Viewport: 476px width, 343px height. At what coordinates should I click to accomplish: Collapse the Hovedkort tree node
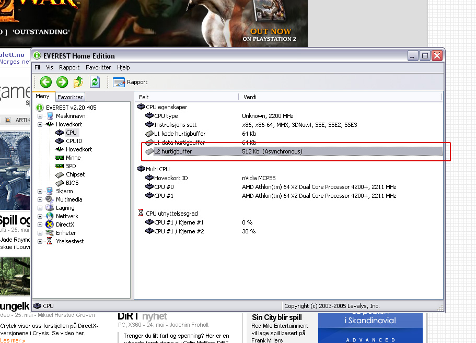[40, 124]
